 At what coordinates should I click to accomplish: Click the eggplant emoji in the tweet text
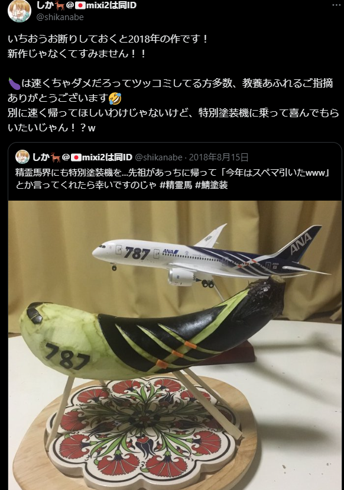pos(14,83)
